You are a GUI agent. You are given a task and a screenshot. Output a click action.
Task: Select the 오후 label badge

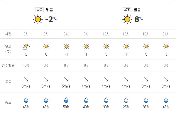pos(127,10)
